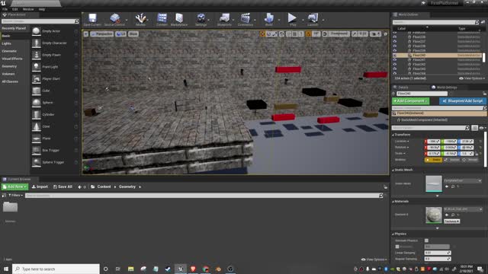This screenshot has height=274, width=488.
Task: Toggle visibility of Floor243 in outliner
Action: tap(395, 68)
